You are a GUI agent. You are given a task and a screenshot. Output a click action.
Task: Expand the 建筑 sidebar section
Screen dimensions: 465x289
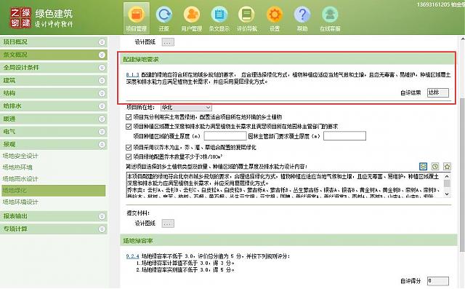tap(102, 81)
